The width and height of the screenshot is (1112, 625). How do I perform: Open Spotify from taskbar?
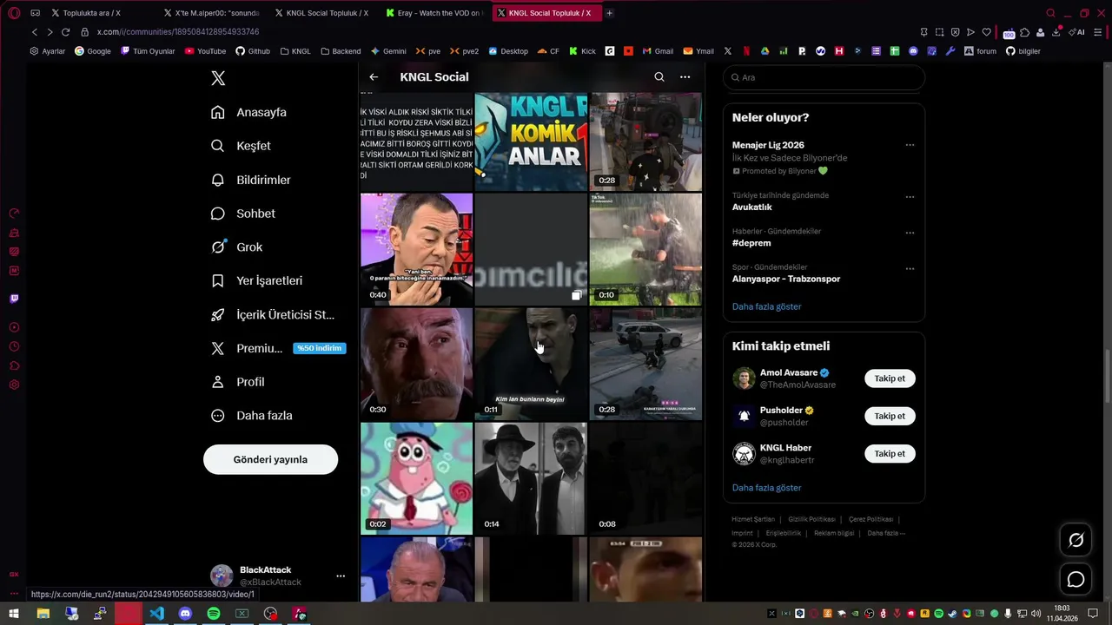[x=214, y=614]
